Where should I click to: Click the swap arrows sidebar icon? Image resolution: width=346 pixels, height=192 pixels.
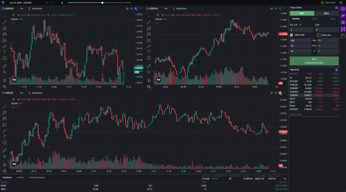[343, 16]
